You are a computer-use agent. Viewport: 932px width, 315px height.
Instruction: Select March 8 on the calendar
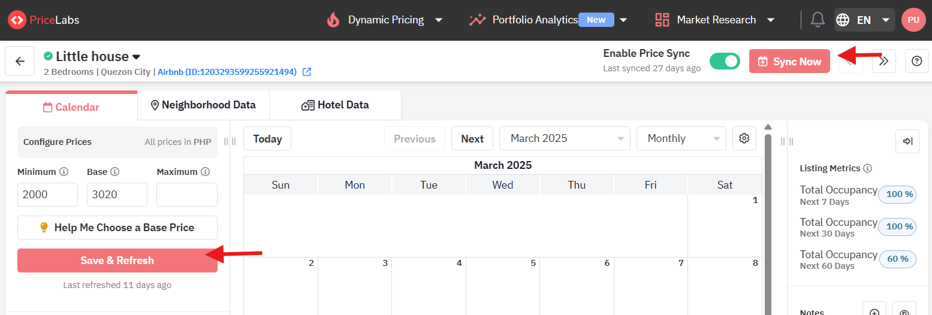point(725,286)
